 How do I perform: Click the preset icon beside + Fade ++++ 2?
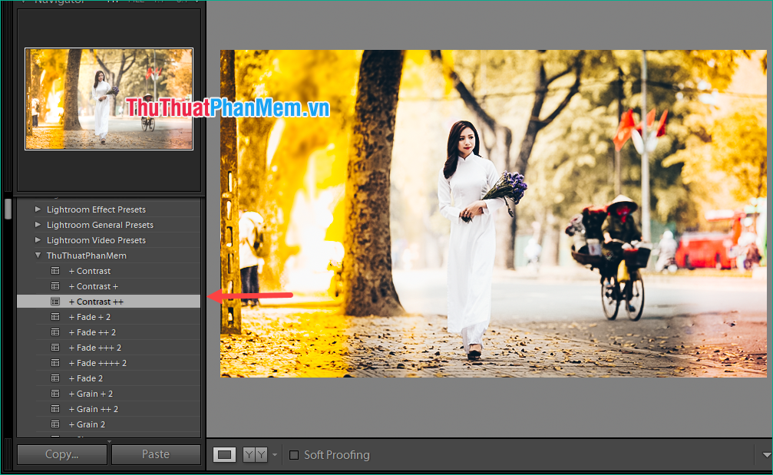tap(55, 362)
